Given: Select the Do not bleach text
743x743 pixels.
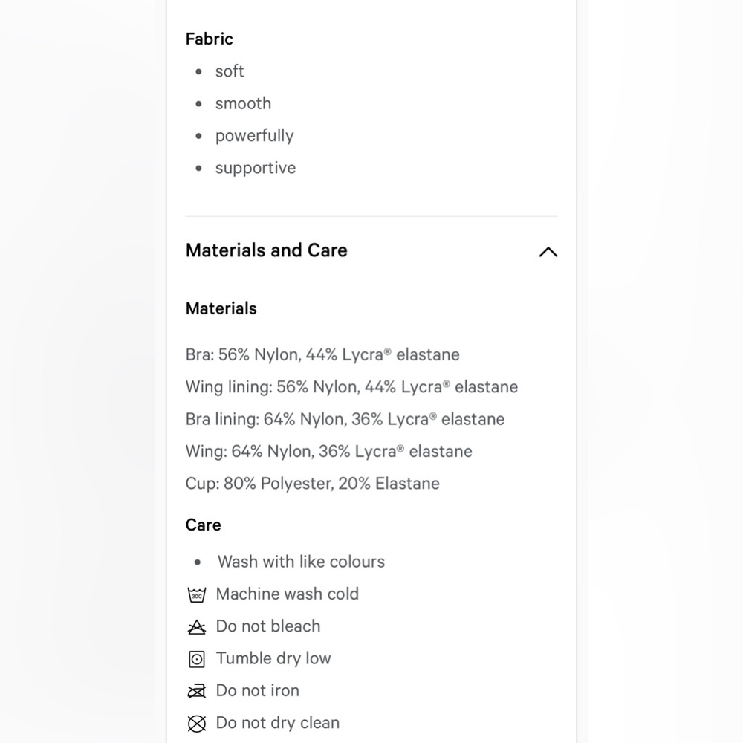Looking at the screenshot, I should (x=268, y=626).
